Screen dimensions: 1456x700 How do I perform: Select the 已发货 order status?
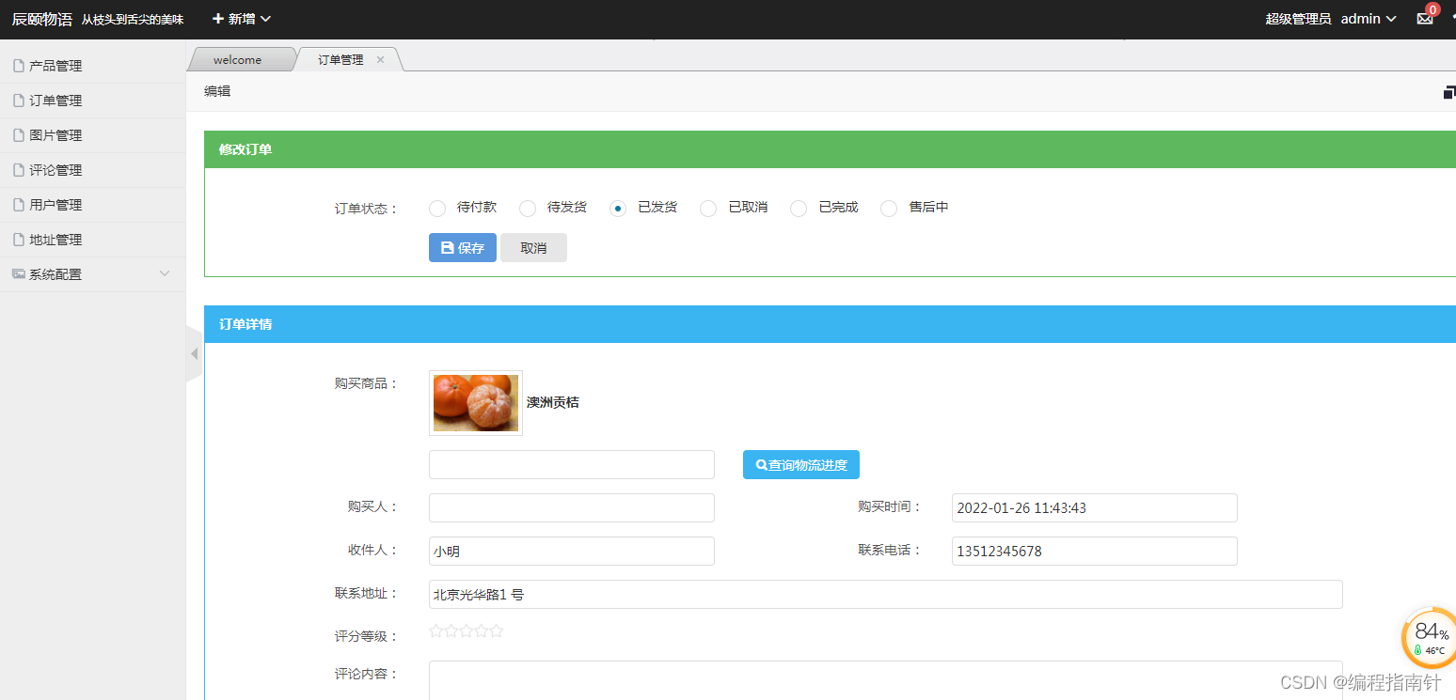pyautogui.click(x=618, y=209)
